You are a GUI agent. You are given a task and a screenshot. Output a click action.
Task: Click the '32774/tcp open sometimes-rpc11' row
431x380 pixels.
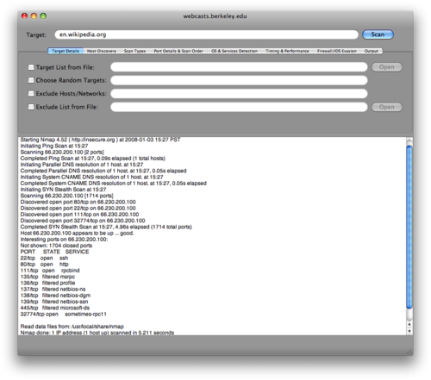(x=64, y=315)
